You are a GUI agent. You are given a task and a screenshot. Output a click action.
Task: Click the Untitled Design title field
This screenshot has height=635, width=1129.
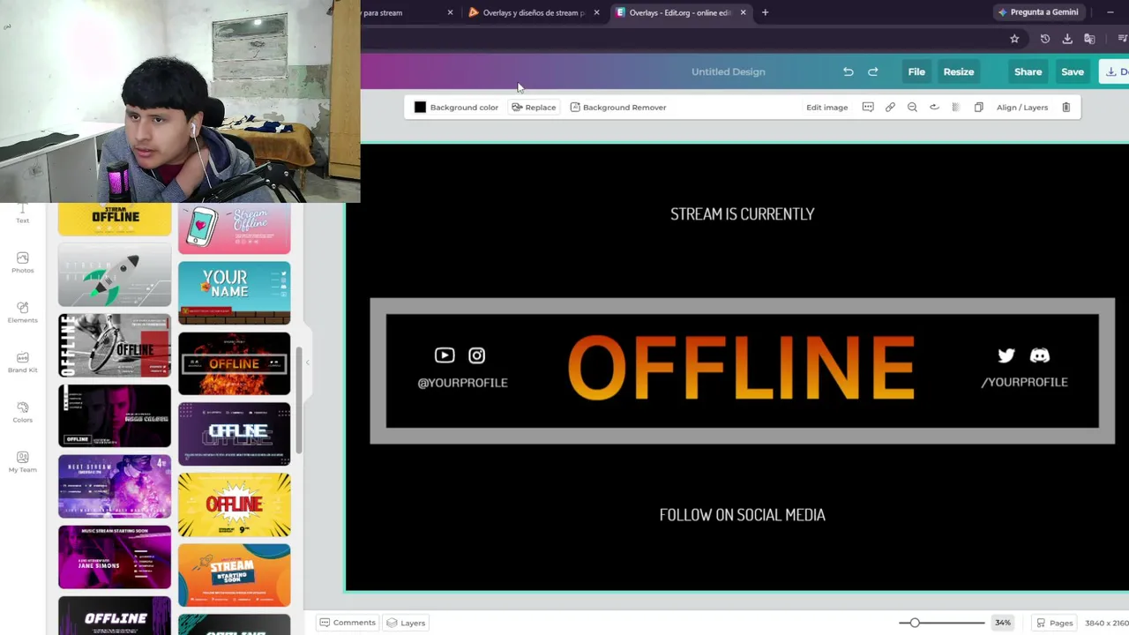pyautogui.click(x=729, y=72)
